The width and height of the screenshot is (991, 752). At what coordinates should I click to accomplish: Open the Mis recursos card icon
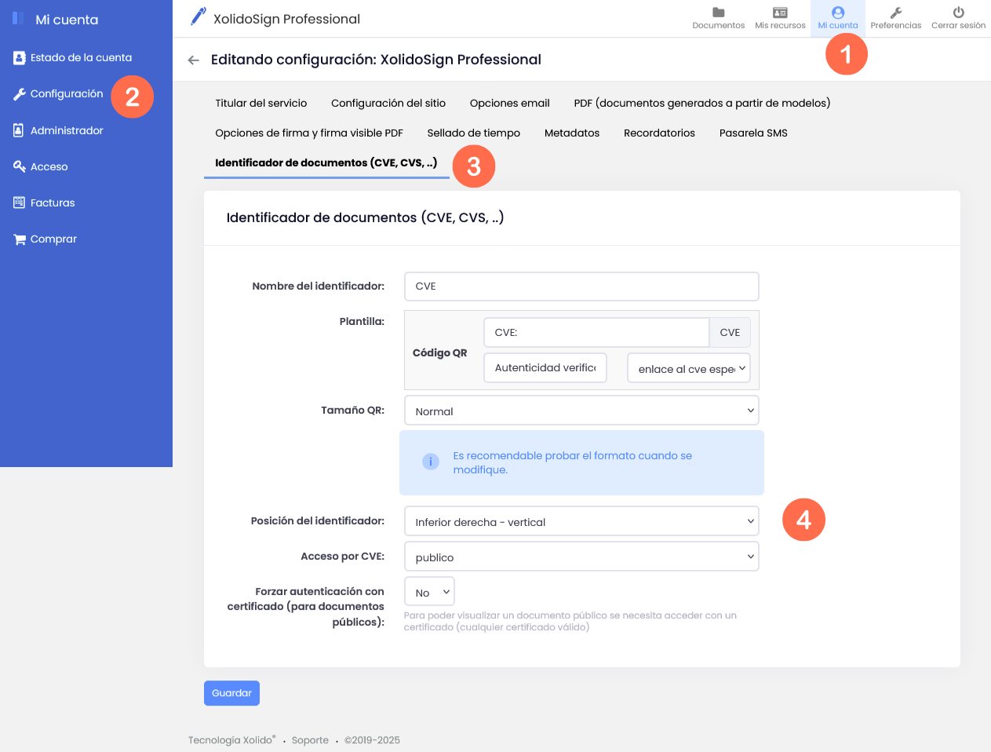[x=780, y=13]
